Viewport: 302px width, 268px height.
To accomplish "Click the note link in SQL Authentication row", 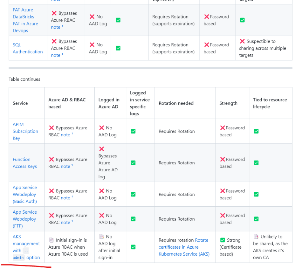I will click(56, 55).
